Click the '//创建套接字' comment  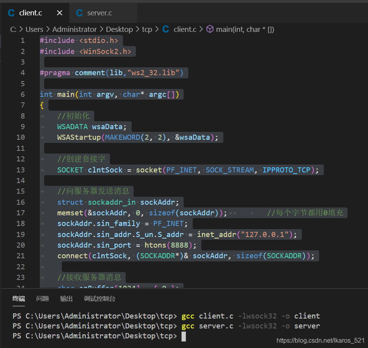[82, 159]
